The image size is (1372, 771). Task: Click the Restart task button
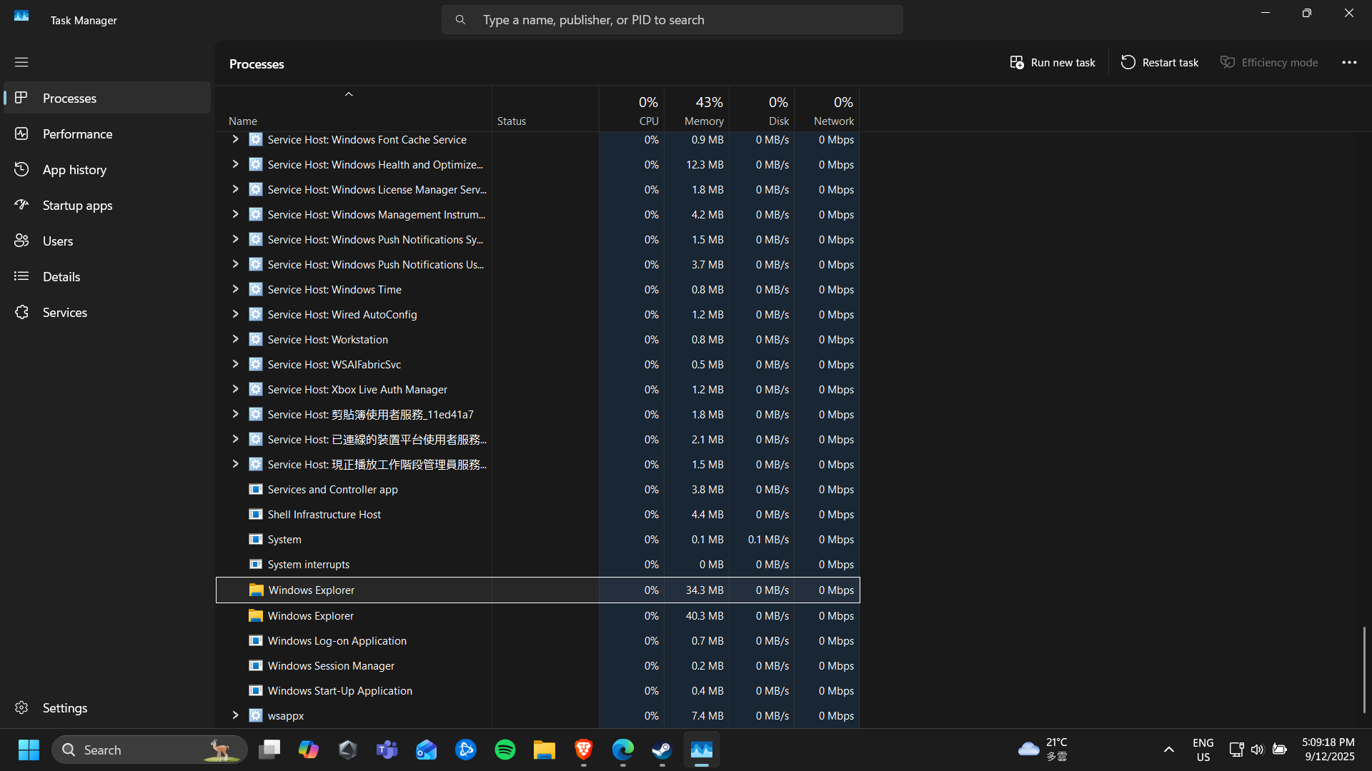(x=1160, y=62)
